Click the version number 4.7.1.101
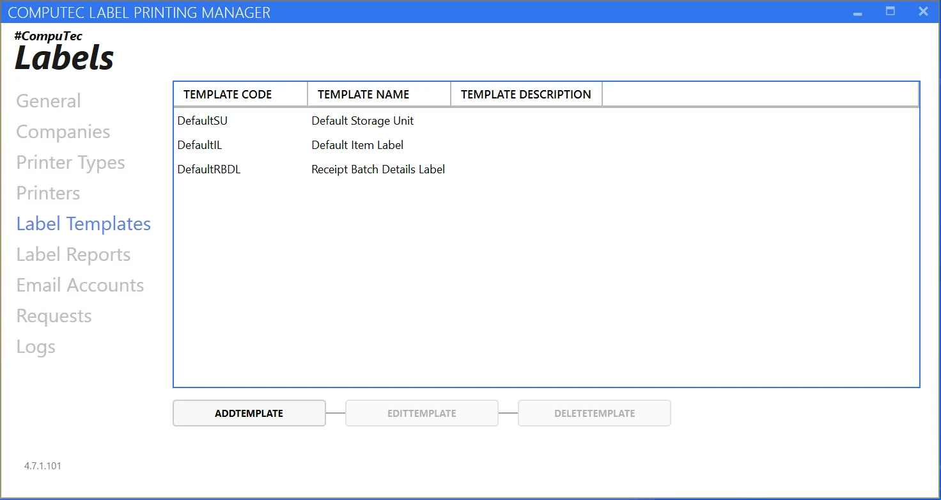The width and height of the screenshot is (941, 500). (42, 465)
